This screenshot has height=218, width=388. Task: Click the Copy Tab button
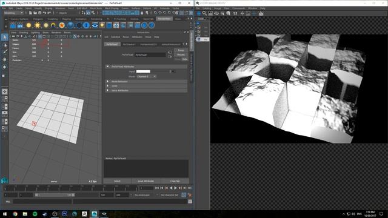click(175, 181)
